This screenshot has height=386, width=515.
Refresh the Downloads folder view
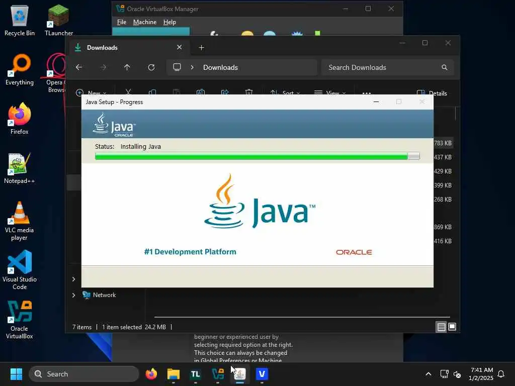151,67
